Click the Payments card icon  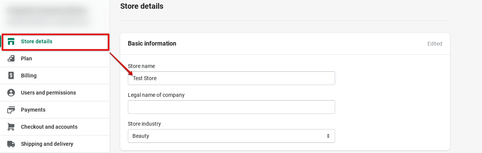point(11,110)
